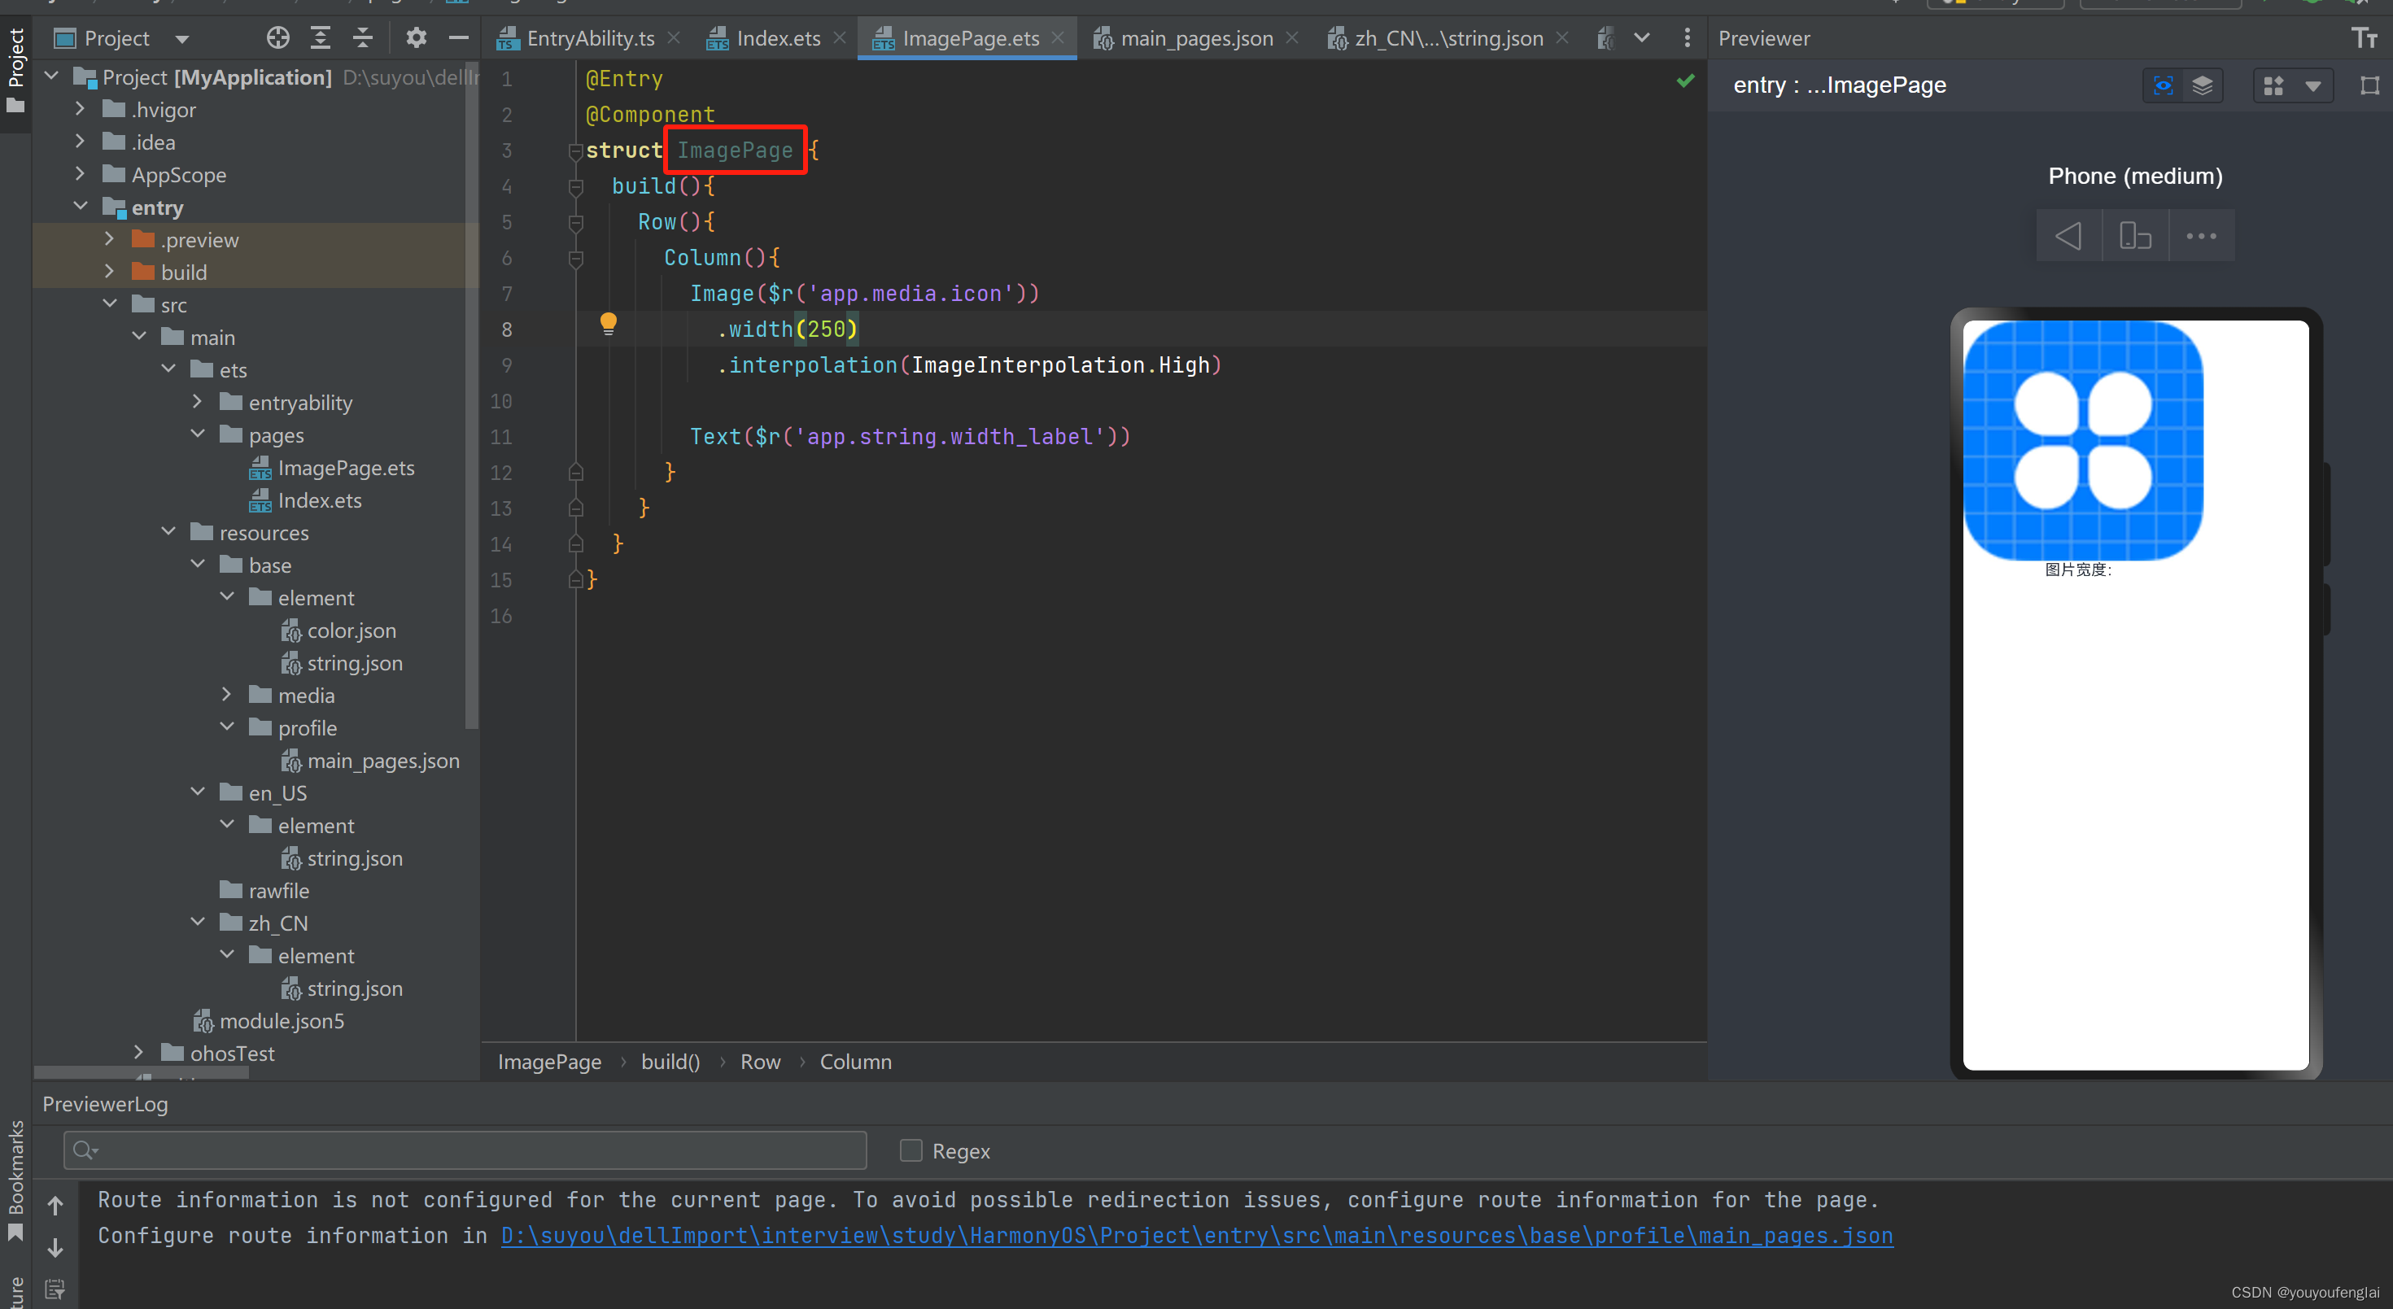Image resolution: width=2393 pixels, height=1309 pixels.
Task: Click the app icon image in phone preview
Action: pyautogui.click(x=2083, y=440)
